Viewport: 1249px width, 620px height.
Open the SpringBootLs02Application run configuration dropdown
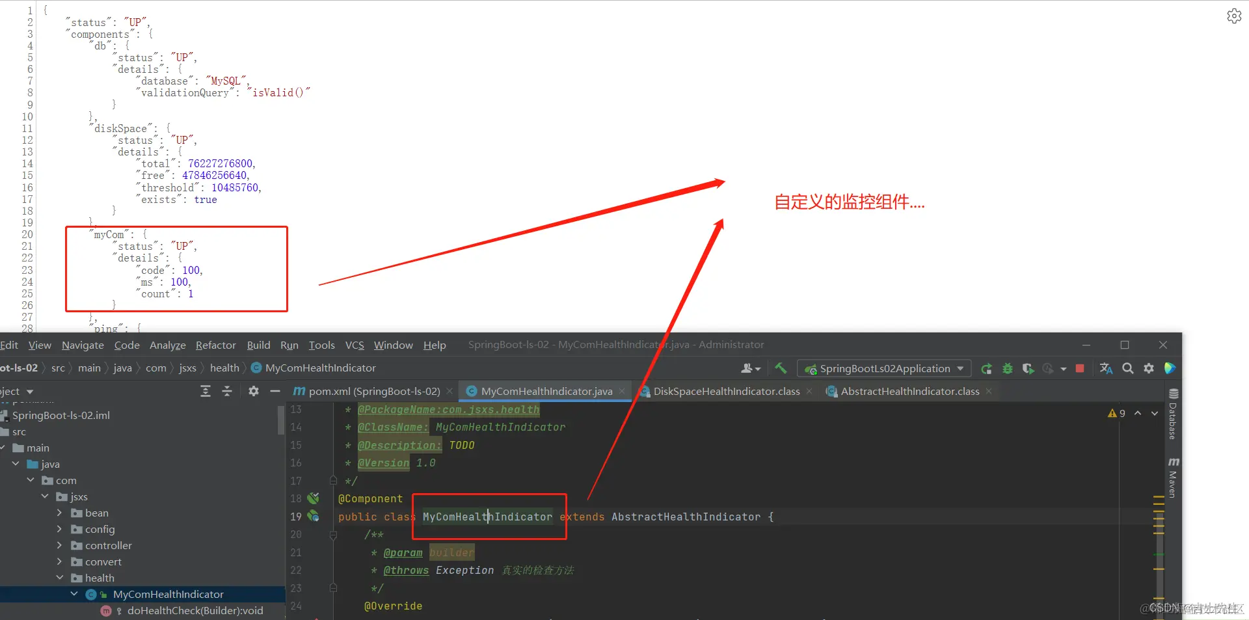click(x=884, y=368)
